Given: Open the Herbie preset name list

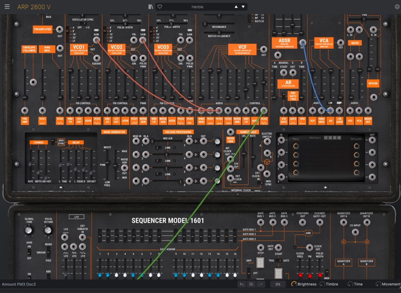Looking at the screenshot, I should pyautogui.click(x=197, y=7).
